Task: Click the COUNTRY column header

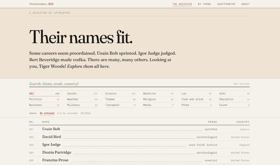Action: [x=243, y=122]
